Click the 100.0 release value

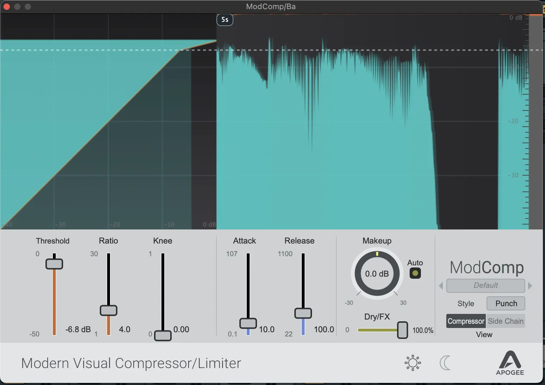(324, 329)
